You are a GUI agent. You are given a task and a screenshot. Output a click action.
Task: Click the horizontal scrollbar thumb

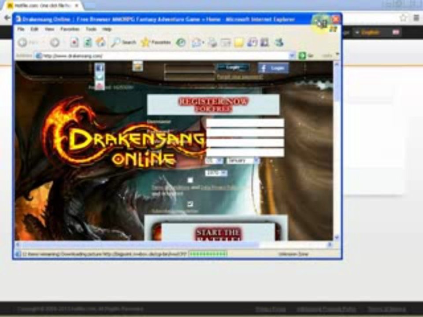140,245
